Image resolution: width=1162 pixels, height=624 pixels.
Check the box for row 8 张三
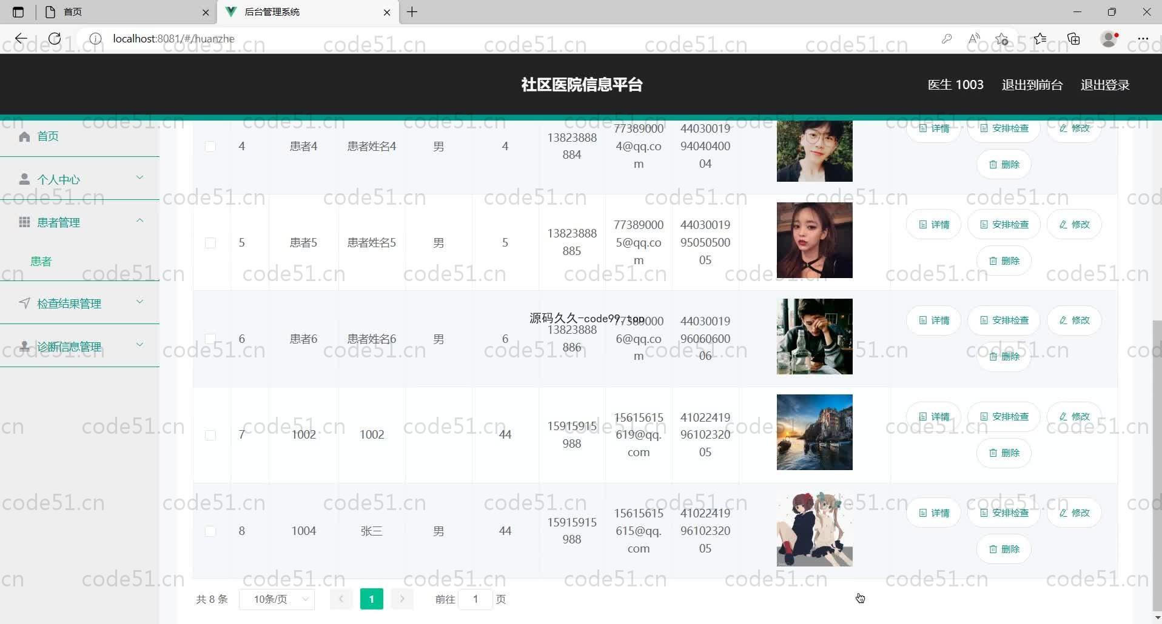coord(210,531)
